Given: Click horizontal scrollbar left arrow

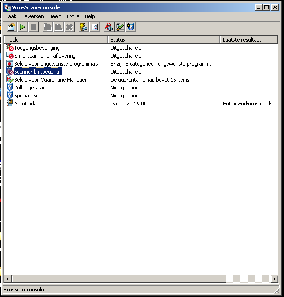Looking at the screenshot, I should tap(8, 279).
